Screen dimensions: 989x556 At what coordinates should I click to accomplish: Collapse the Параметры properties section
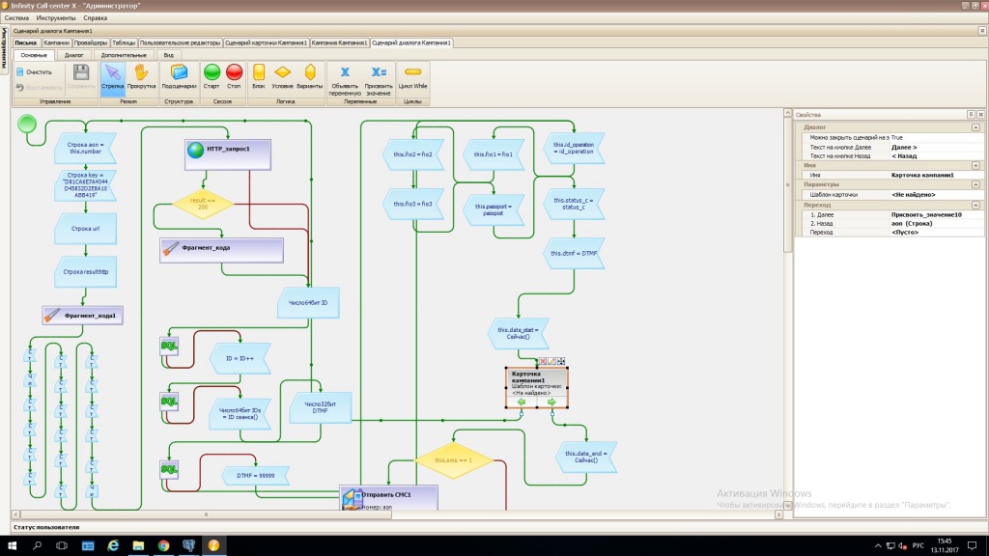click(975, 184)
